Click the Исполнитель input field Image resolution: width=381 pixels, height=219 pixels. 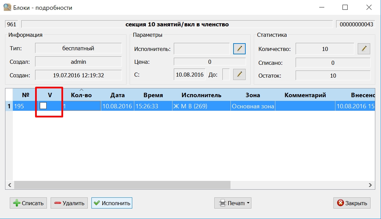tap(202, 49)
